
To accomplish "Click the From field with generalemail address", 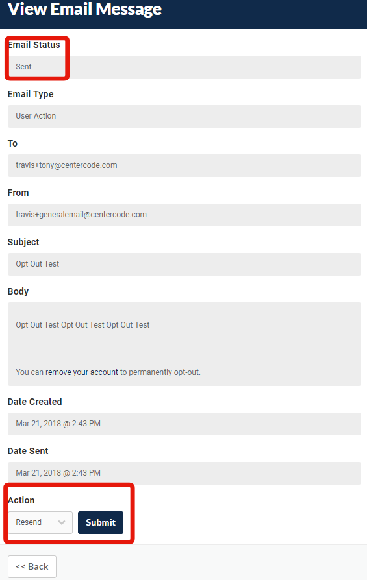I will (184, 215).
